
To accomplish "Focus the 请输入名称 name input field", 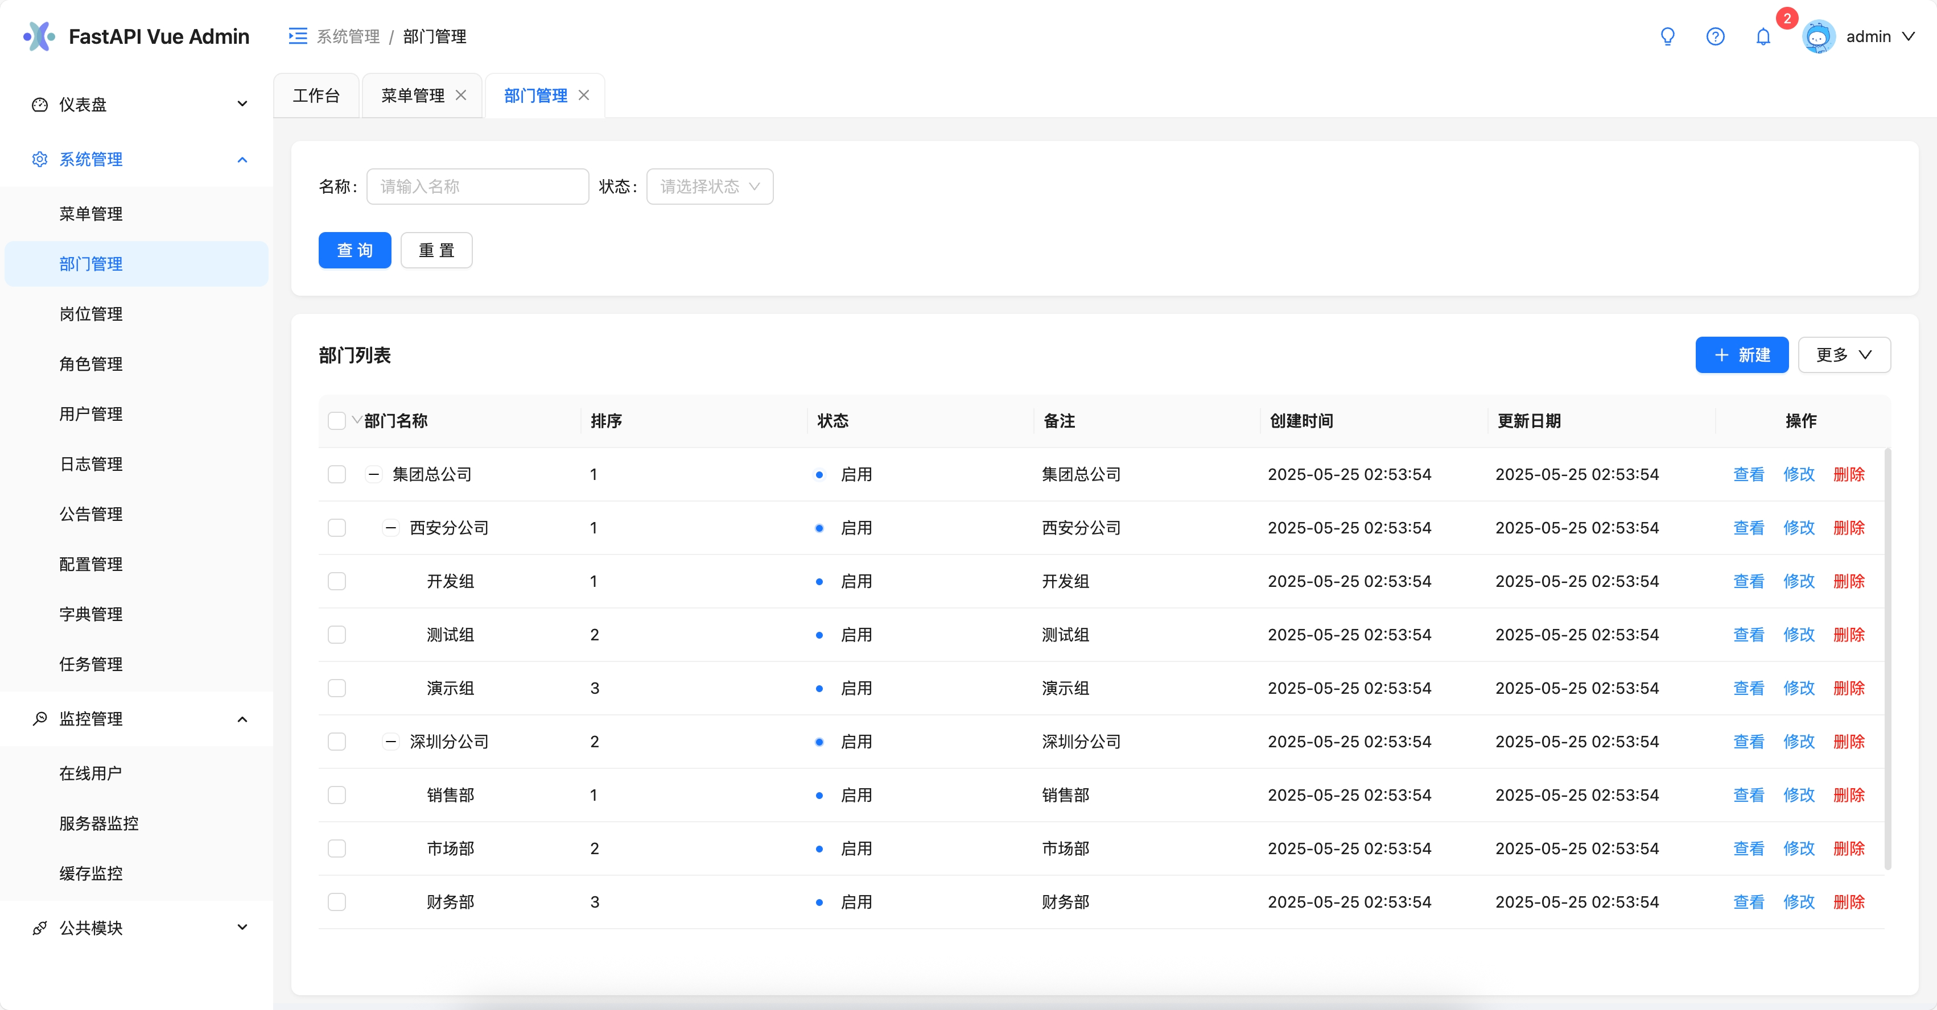I will (477, 187).
